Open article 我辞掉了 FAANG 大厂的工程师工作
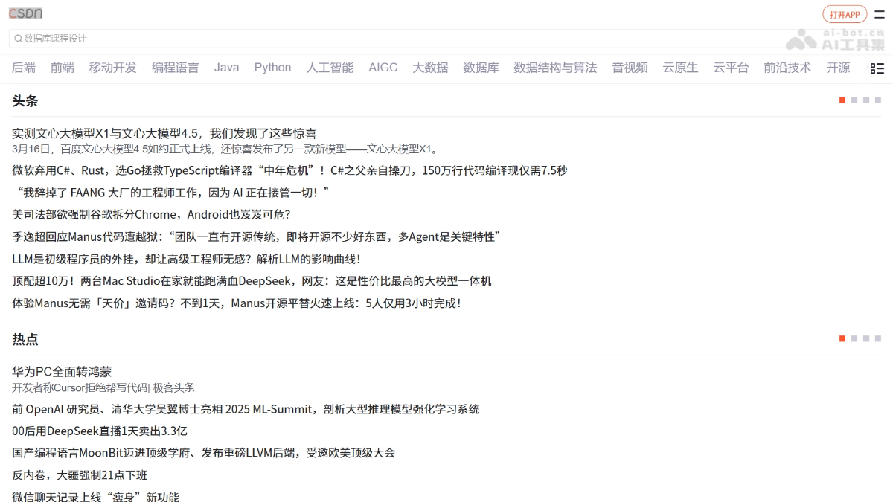 [170, 193]
